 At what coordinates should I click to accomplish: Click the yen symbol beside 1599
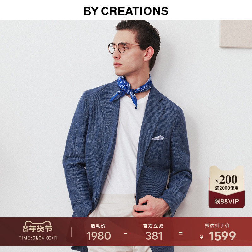click(x=202, y=237)
